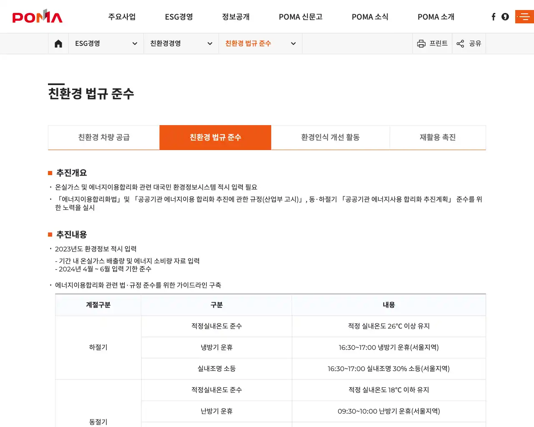Screen dimensions: 534x427
Task: Click the 실내조명 소등 cell
Action: click(217, 369)
